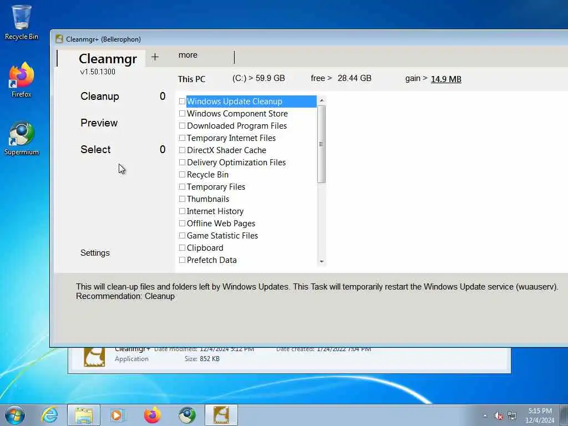Screen dimensions: 568x426
Task: Enable DirectX Shader Cache checkbox
Action: [x=182, y=150]
